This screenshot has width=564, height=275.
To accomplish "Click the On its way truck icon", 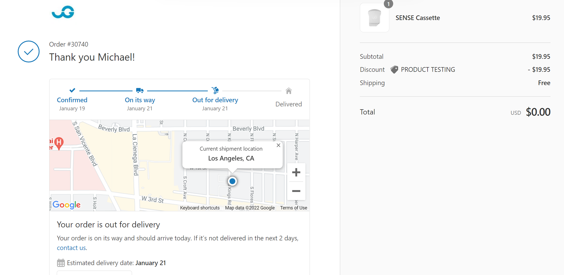I will [x=140, y=91].
